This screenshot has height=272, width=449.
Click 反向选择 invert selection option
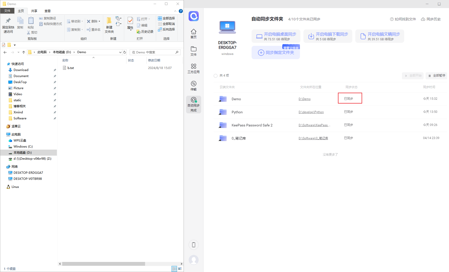[166, 29]
